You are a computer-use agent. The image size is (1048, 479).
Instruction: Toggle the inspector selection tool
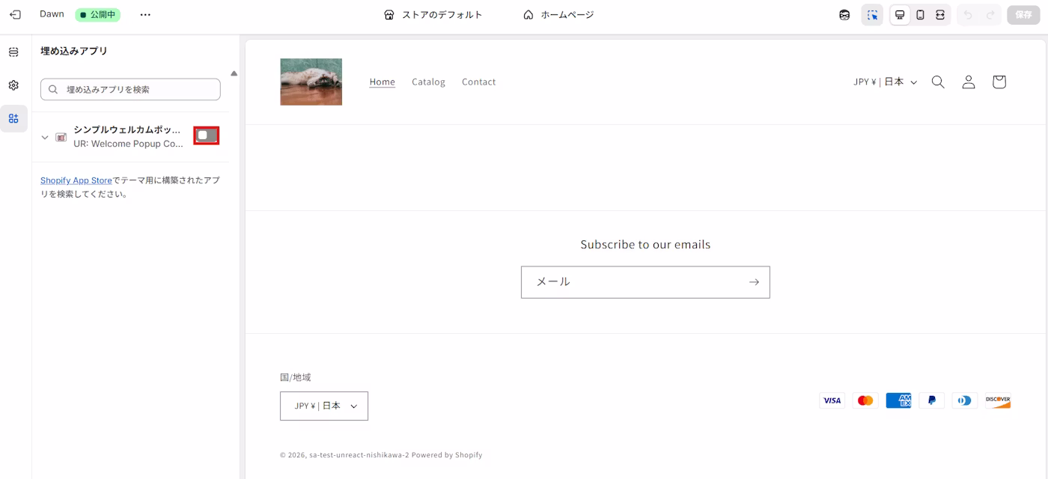pos(872,15)
